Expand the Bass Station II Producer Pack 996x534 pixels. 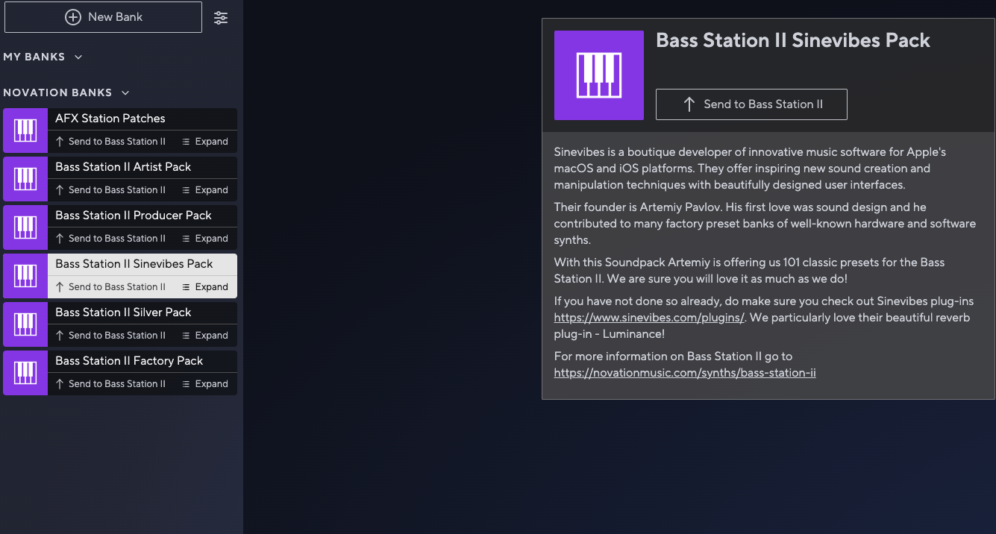pos(205,239)
